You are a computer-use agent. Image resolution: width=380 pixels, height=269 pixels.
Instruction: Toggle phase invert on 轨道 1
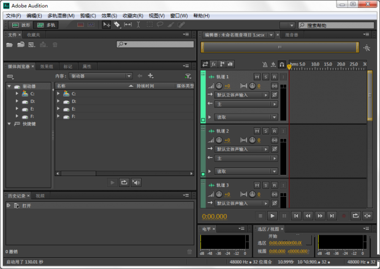point(275,95)
